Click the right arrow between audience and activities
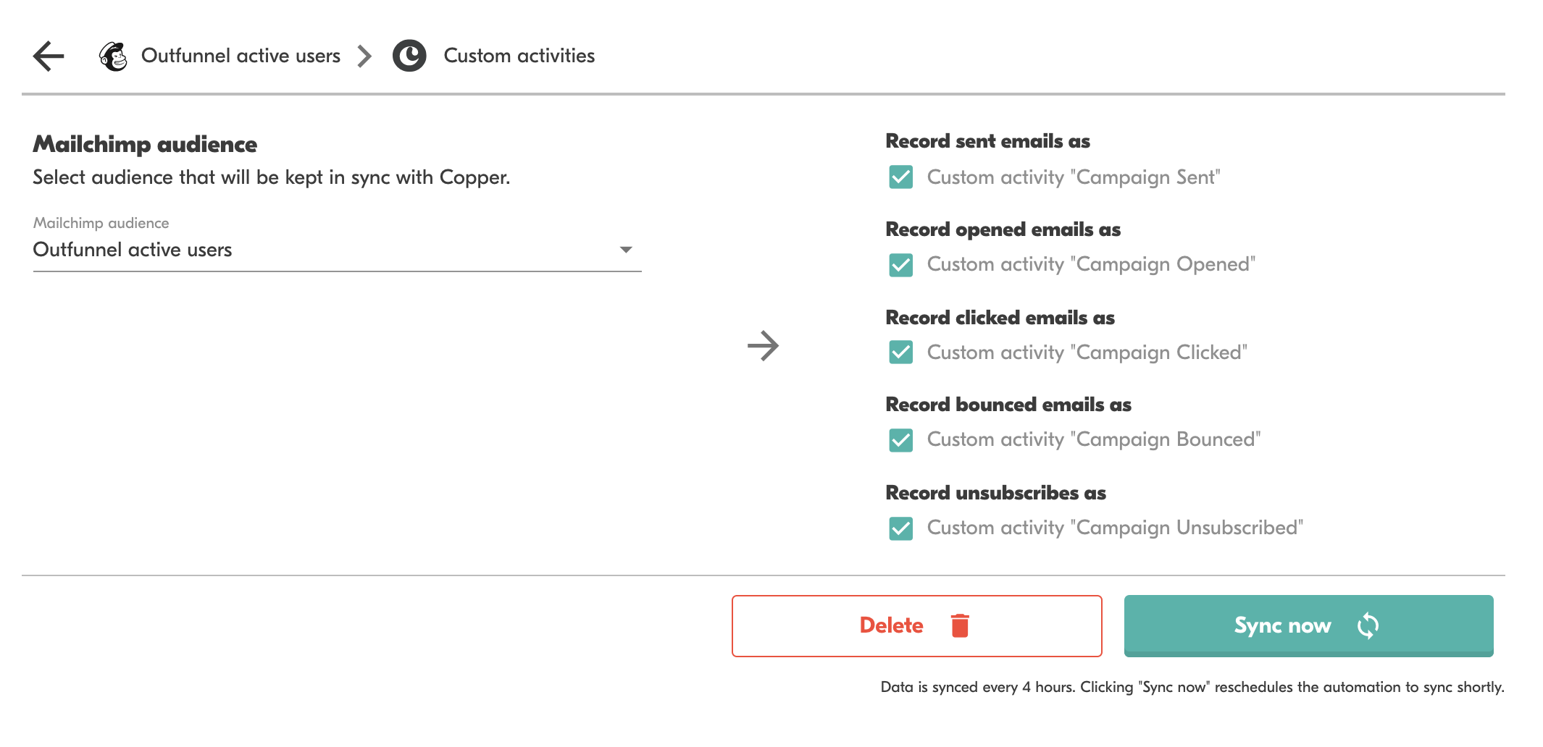The image size is (1543, 747). point(763,346)
